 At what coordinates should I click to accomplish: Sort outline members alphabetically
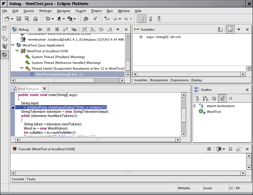pyautogui.click(x=206, y=98)
